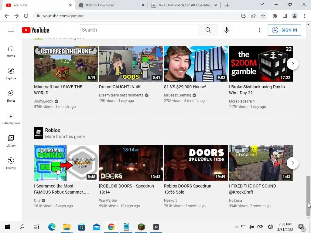
Task: Open a new browser tab
Action: (x=227, y=5)
